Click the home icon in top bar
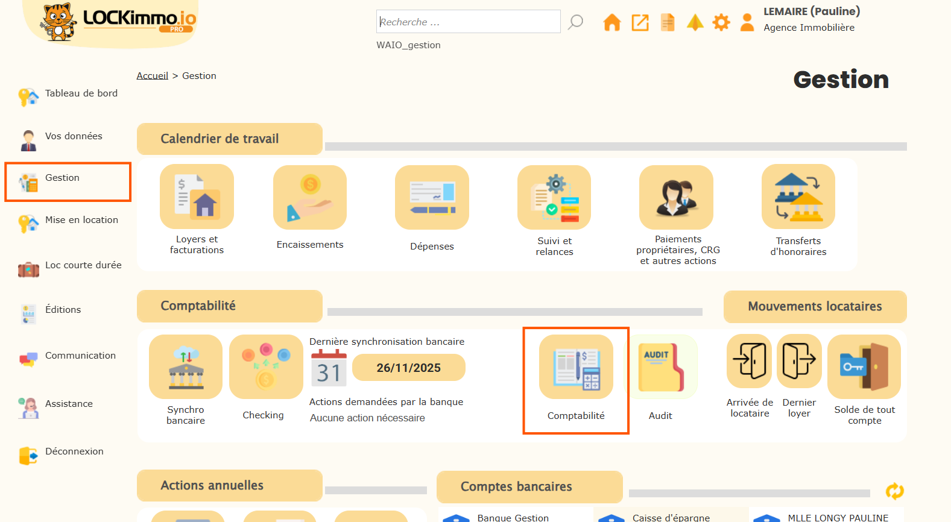 point(611,23)
